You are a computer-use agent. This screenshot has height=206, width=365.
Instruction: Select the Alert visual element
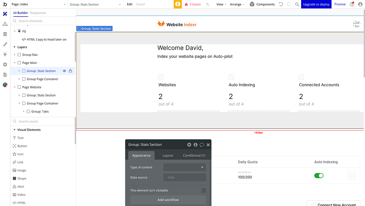(x=18, y=186)
